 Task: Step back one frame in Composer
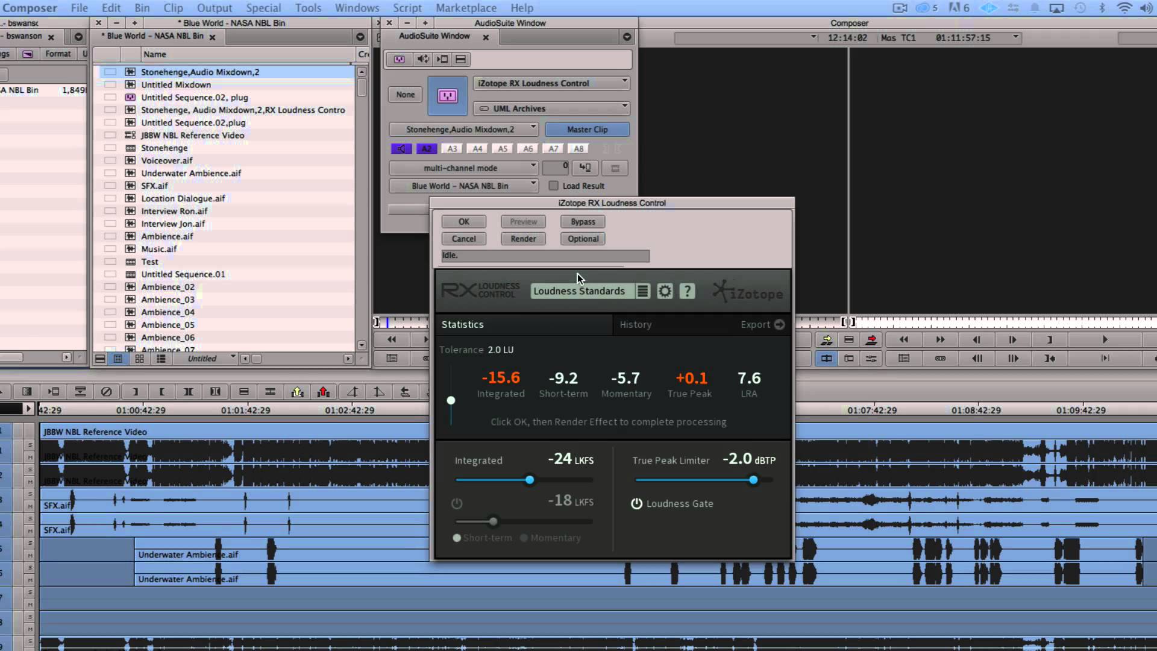coord(977,340)
